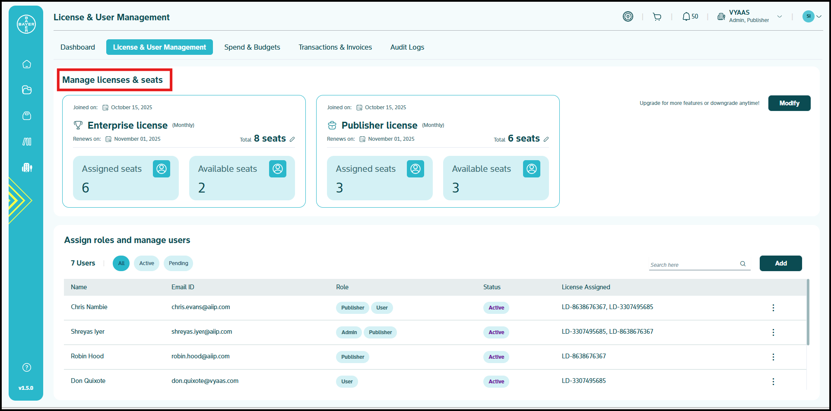Open the folder icon in sidebar
Image resolution: width=831 pixels, height=411 pixels.
[27, 90]
